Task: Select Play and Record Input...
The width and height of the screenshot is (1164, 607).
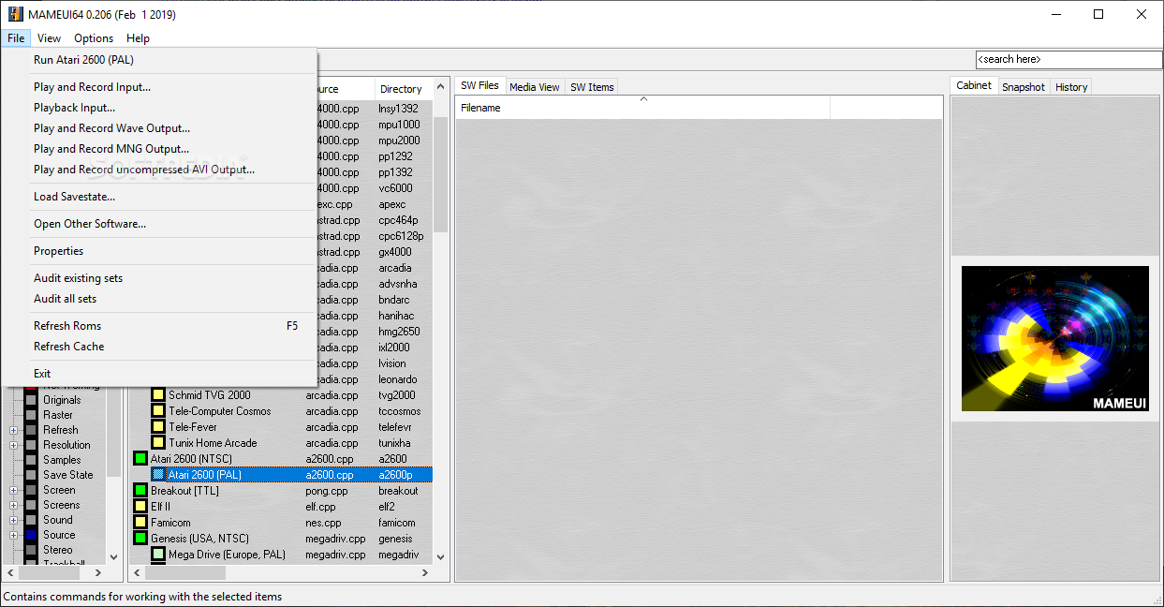Action: point(159,87)
